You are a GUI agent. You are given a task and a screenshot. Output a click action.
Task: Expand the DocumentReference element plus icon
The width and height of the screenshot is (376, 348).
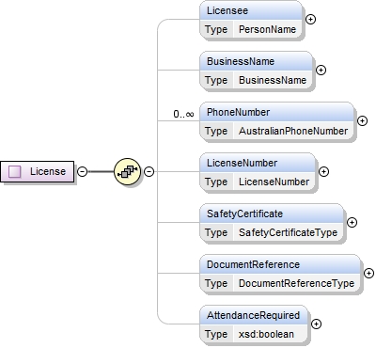[x=368, y=274]
